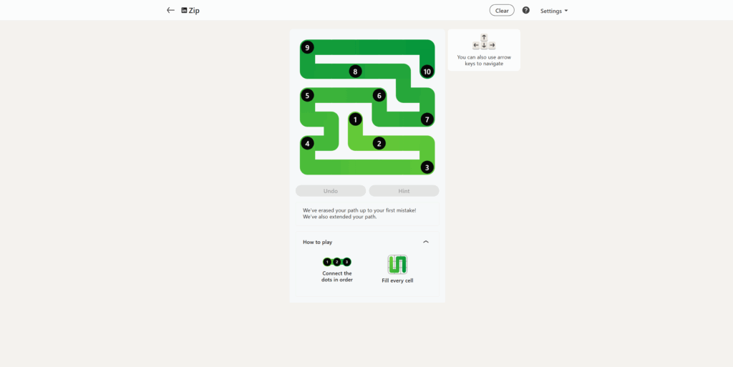Select numbered dot 5 on the grid
733x367 pixels.
(307, 96)
